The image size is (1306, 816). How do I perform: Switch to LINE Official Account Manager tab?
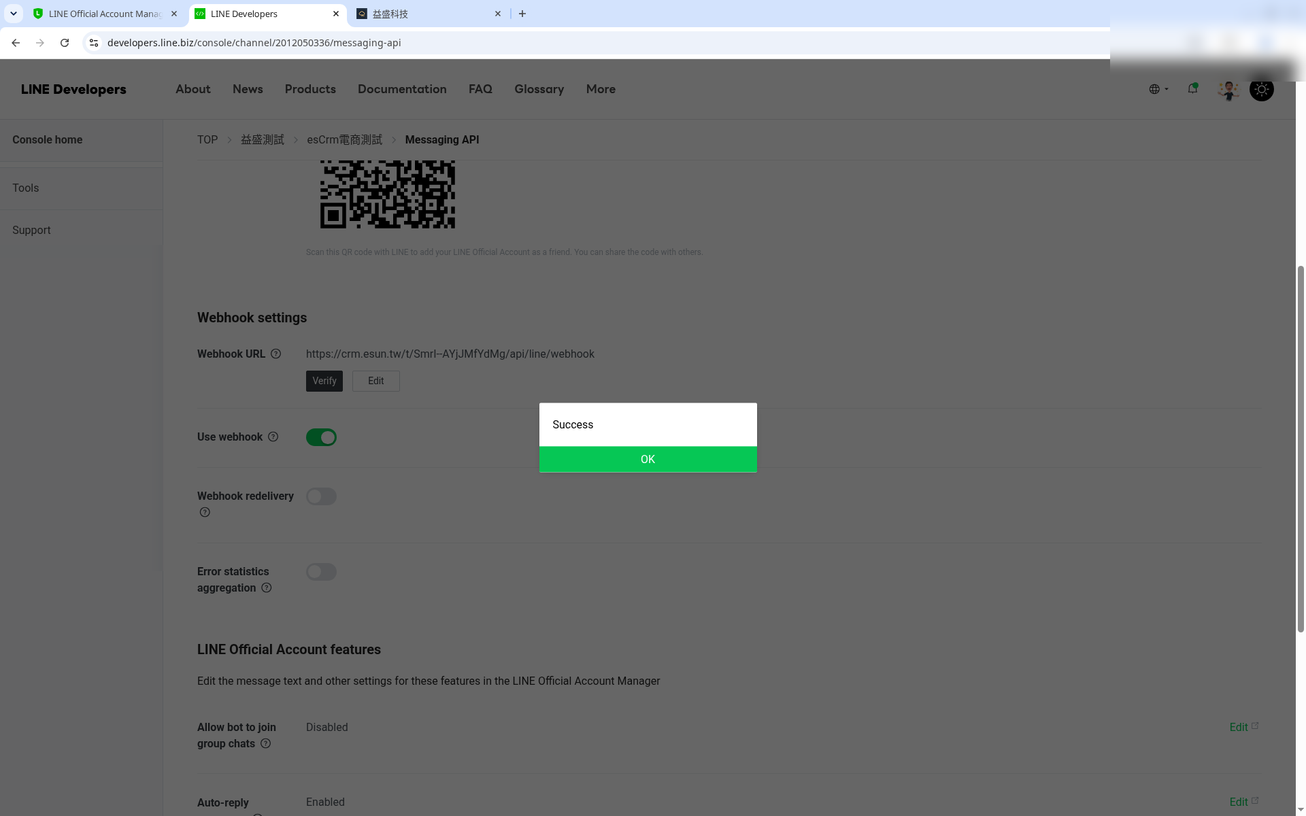click(x=105, y=14)
